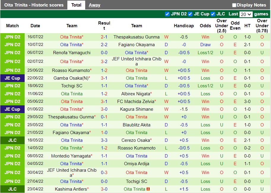Open Renofa Yamaguchi team link
The image size is (271, 193).
[x=72, y=53]
